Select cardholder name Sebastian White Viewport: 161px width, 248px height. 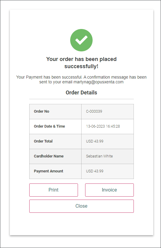pyautogui.click(x=99, y=156)
